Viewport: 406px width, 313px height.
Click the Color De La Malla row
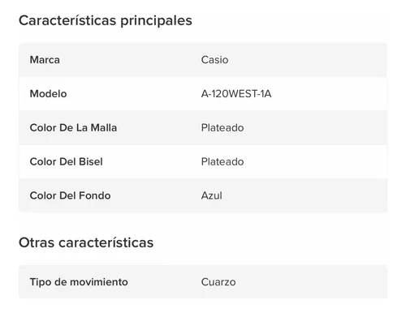203,127
